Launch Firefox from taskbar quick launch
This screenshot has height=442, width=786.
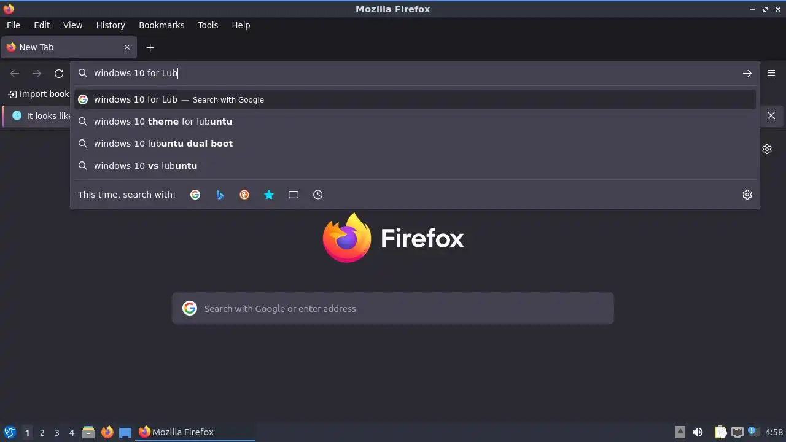(107, 432)
